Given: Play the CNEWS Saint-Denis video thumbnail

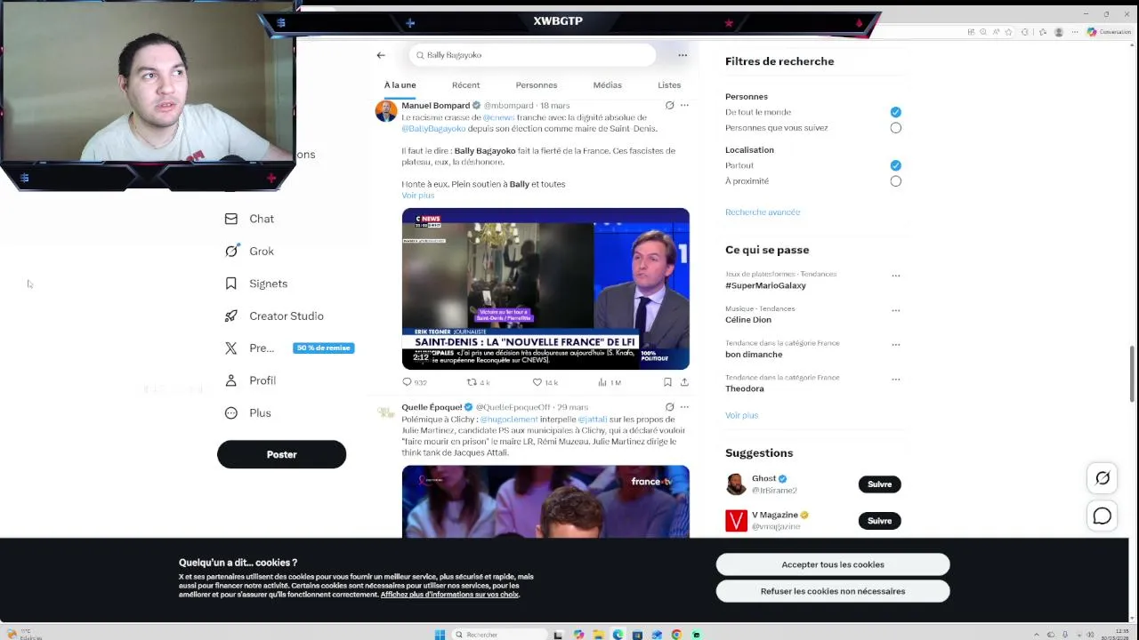Looking at the screenshot, I should point(545,289).
